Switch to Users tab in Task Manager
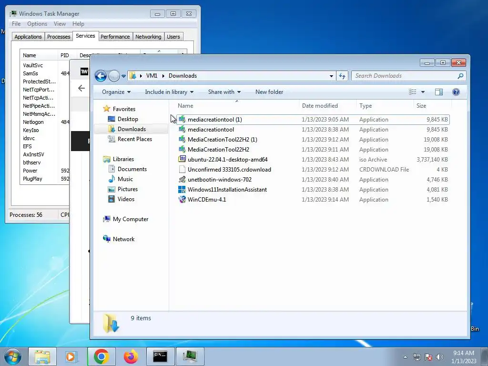Screen dimensions: 488x366 pos(173,37)
